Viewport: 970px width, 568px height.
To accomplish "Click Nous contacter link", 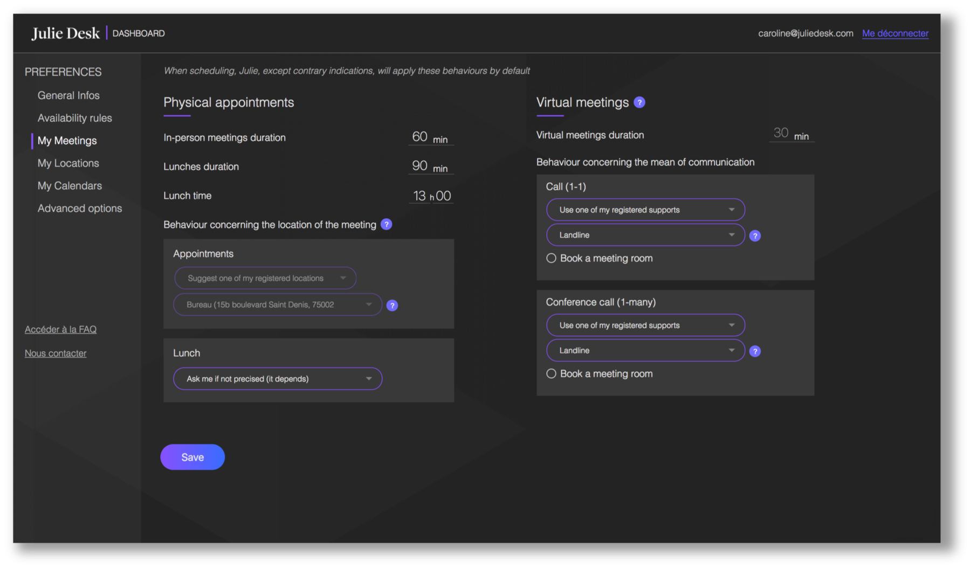I will coord(56,353).
